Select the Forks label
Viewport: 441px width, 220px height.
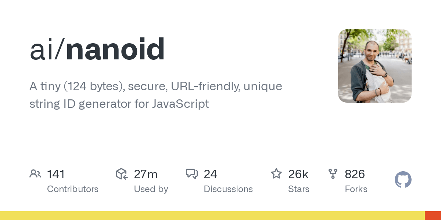356,189
